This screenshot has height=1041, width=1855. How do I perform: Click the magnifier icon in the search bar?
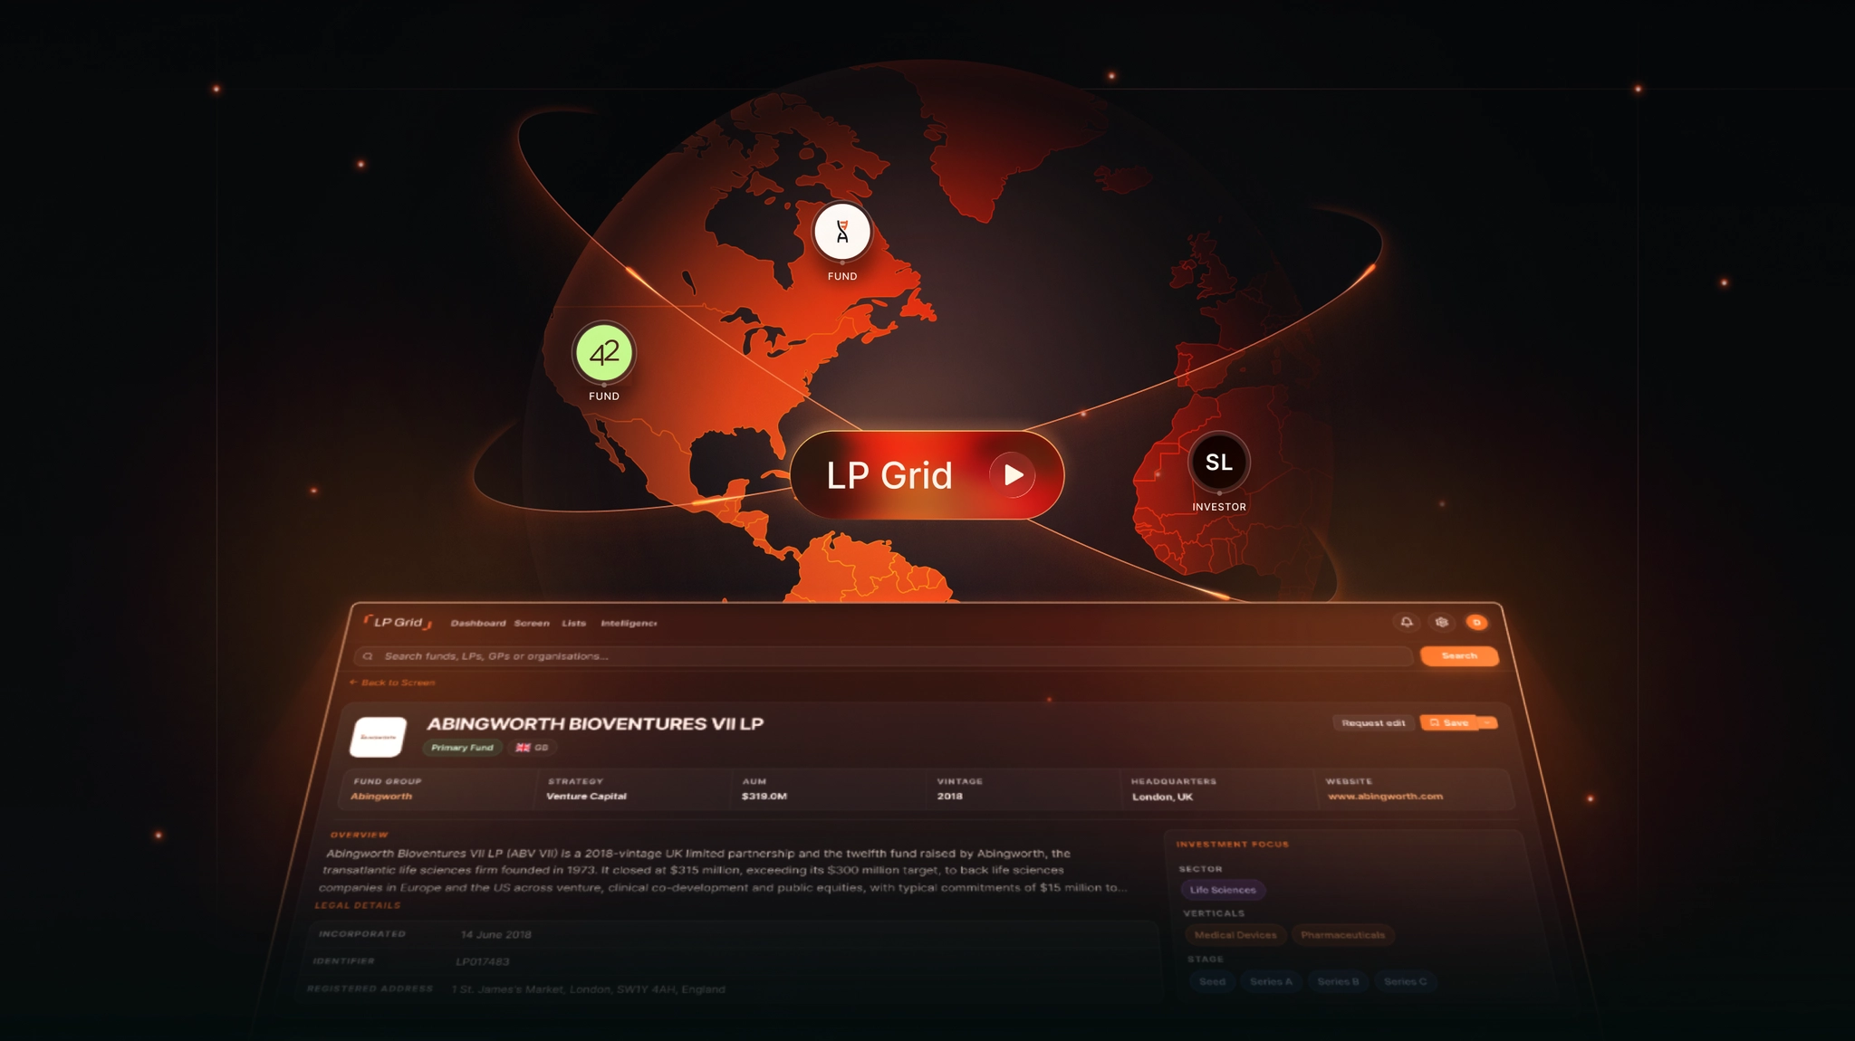point(368,656)
